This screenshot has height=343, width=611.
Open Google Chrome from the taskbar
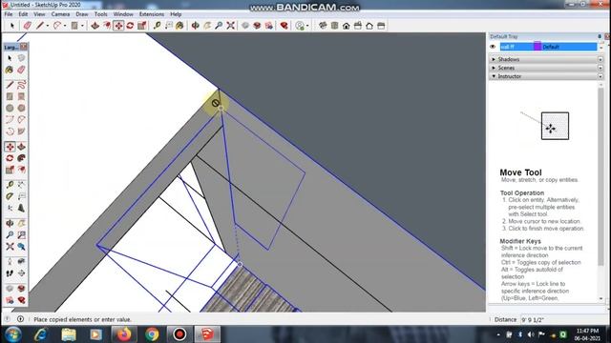click(x=152, y=334)
